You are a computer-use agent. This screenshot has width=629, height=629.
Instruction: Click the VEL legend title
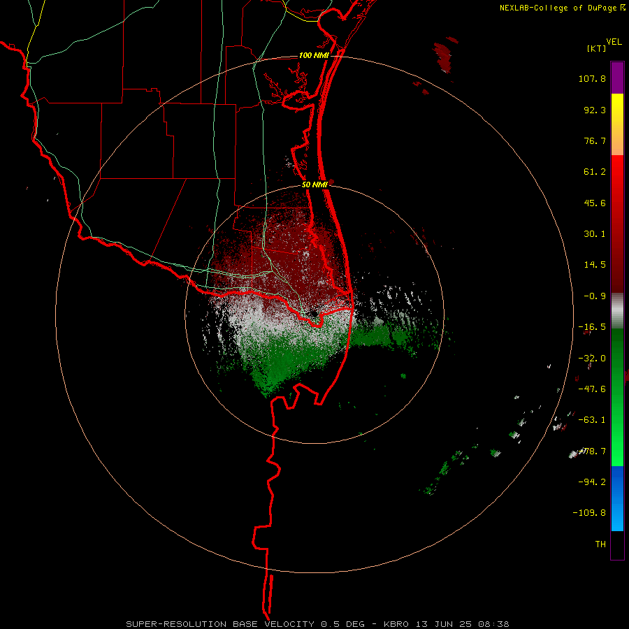pos(614,42)
